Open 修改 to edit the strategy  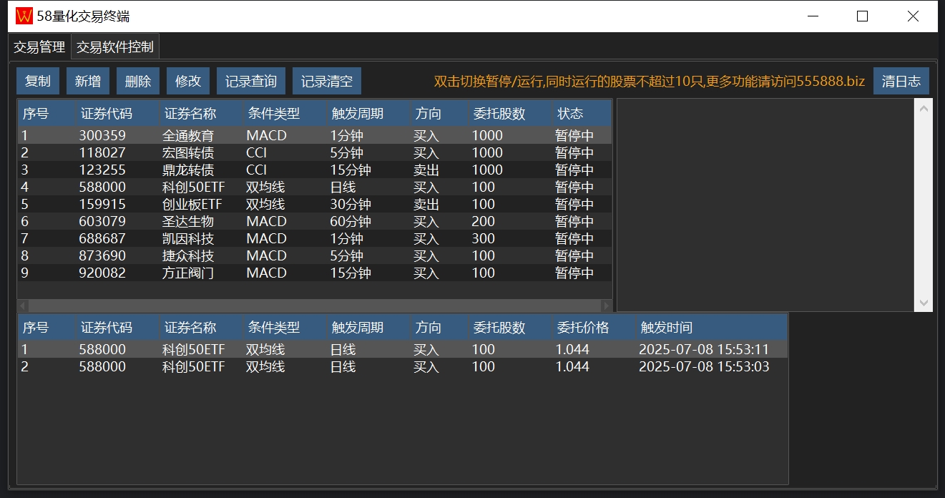click(x=188, y=82)
